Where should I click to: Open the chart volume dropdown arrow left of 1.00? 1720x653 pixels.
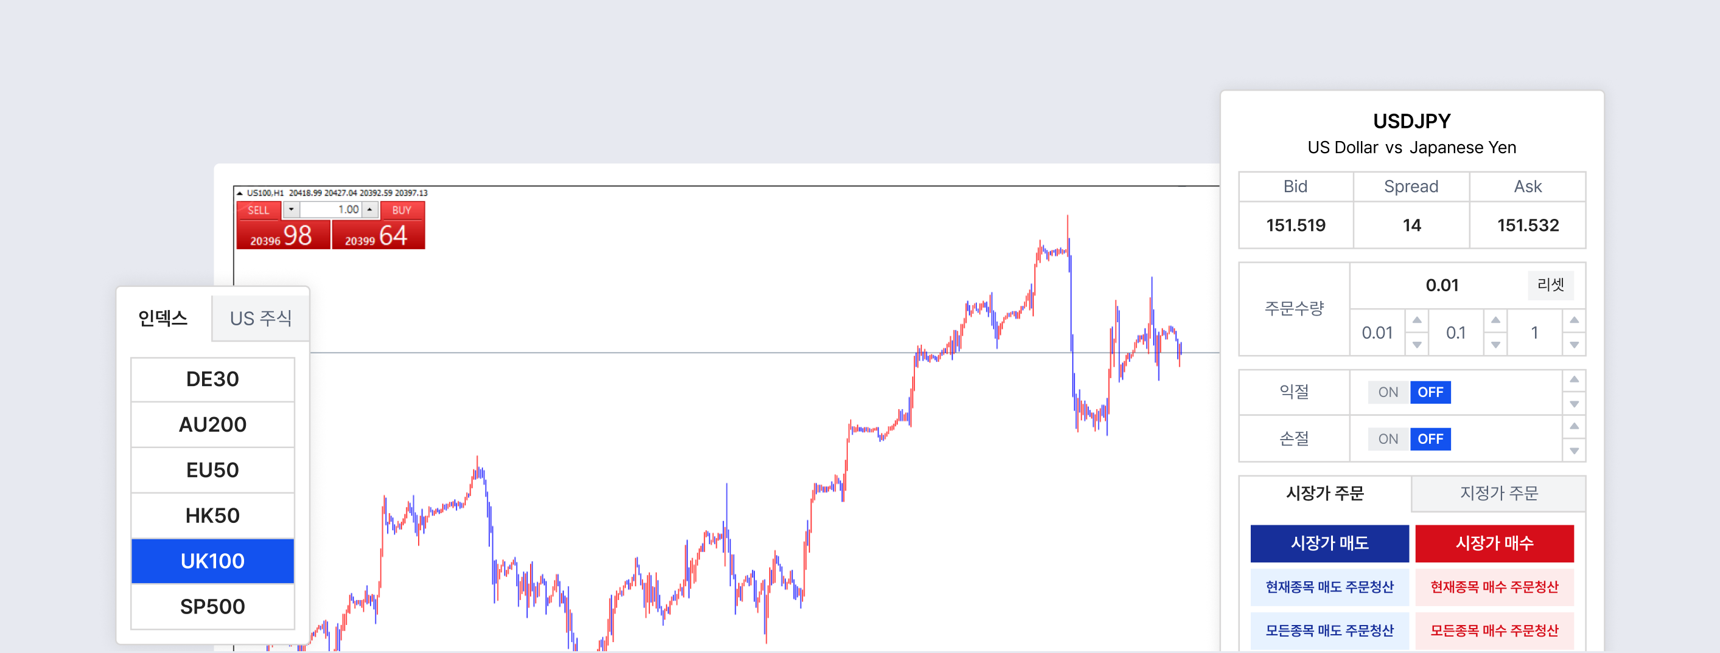291,209
